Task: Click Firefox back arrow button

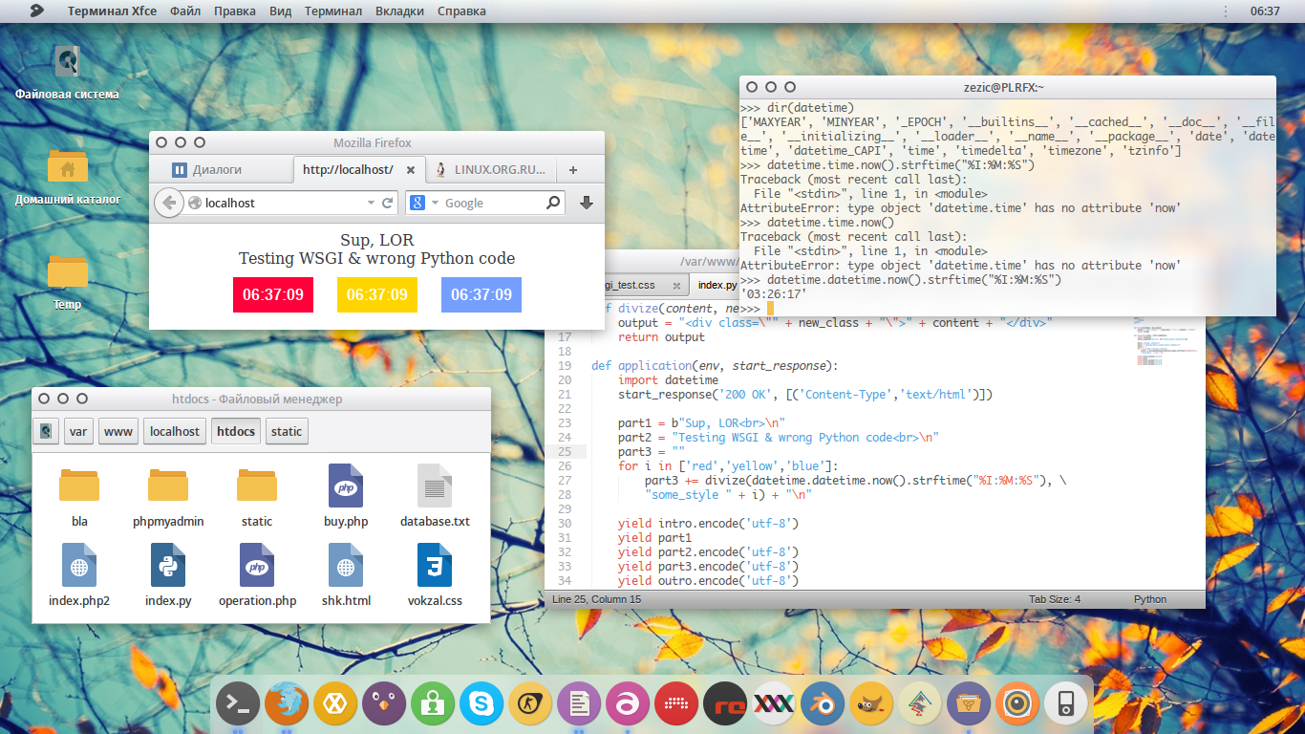Action: [x=169, y=203]
